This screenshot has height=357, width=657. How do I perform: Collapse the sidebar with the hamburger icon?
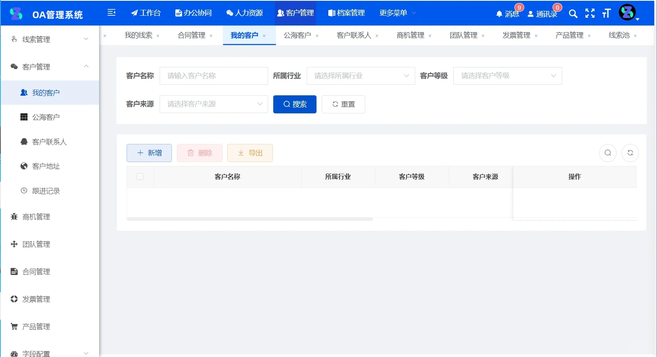tap(112, 13)
